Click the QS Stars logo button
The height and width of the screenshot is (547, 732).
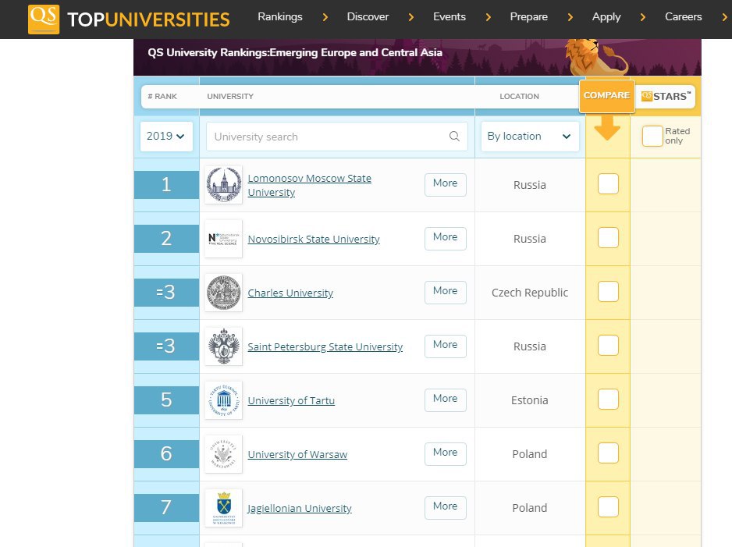pos(665,96)
